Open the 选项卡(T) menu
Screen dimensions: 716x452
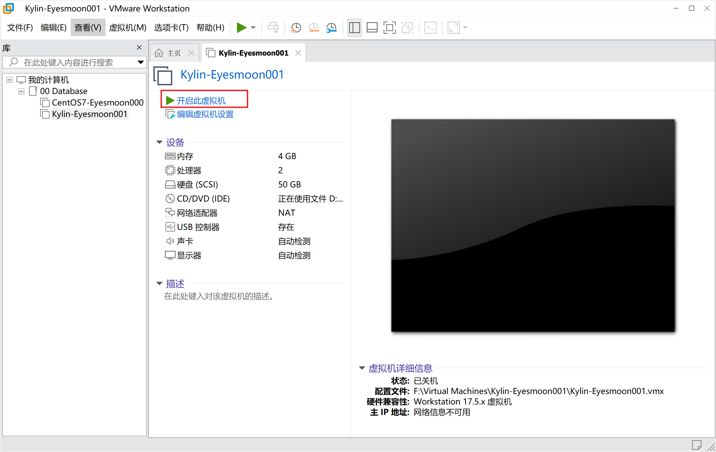(171, 28)
